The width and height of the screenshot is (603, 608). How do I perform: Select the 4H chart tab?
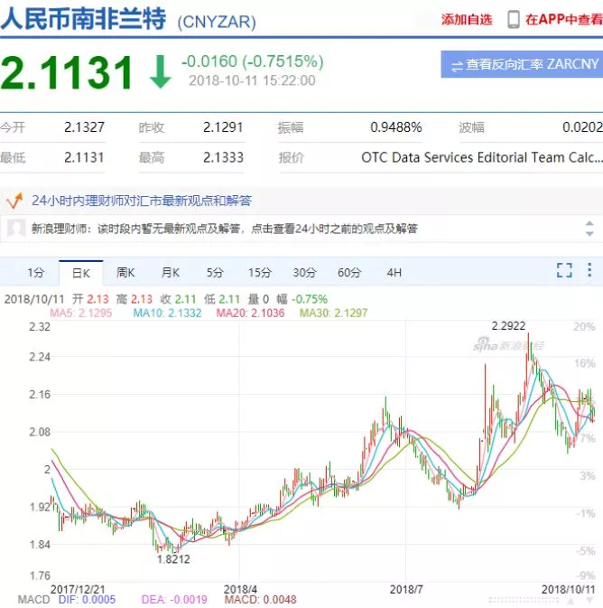[394, 272]
